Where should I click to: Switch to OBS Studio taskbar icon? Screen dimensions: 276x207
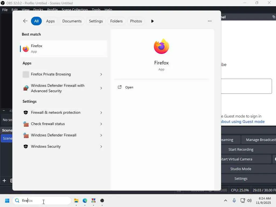102,201
